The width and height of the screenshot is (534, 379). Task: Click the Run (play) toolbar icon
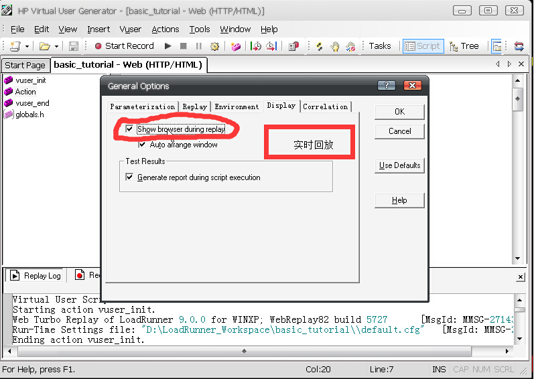(x=168, y=46)
